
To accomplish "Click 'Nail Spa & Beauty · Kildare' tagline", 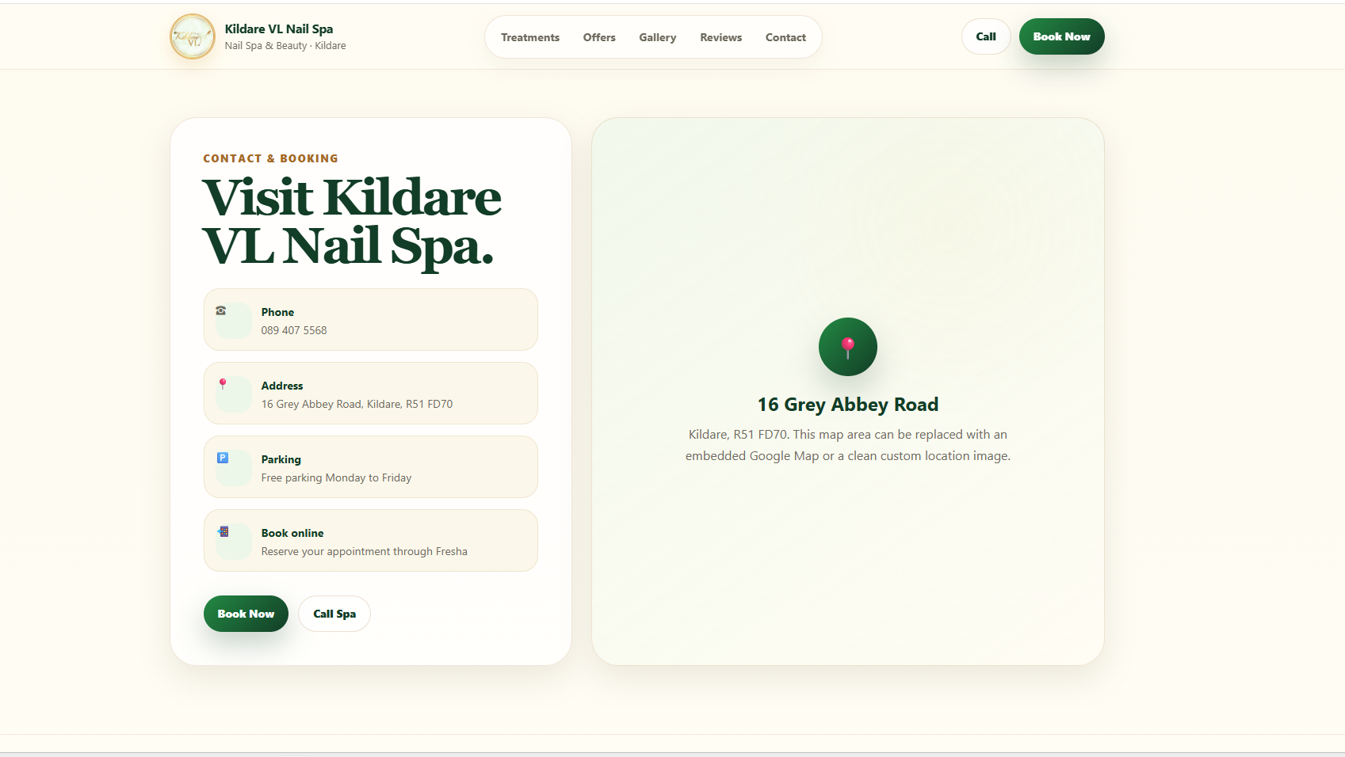I will pos(285,46).
